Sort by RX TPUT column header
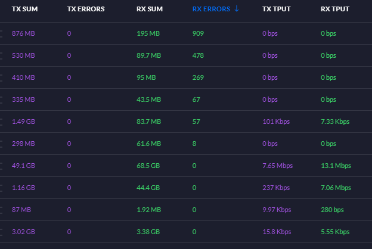Viewport: 372px width, 249px height. tap(335, 9)
